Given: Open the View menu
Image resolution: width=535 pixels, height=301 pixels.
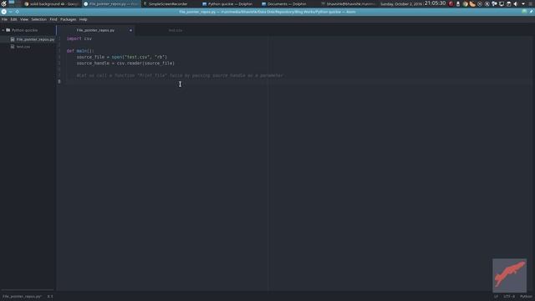Looking at the screenshot, I should pos(24,19).
